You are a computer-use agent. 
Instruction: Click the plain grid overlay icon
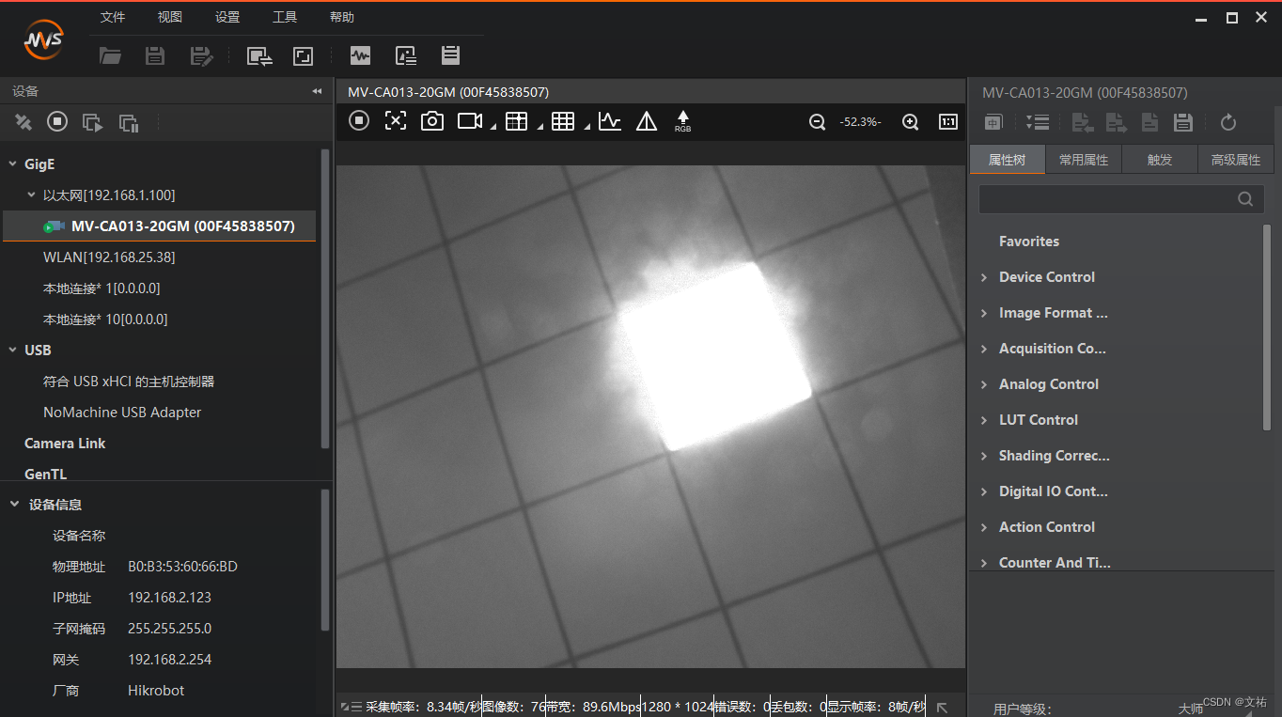pyautogui.click(x=563, y=121)
